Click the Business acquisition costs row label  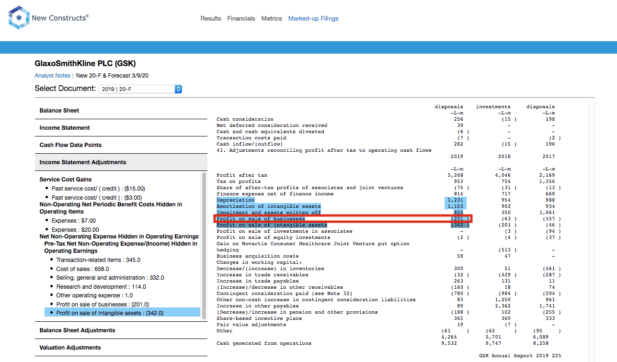257,256
